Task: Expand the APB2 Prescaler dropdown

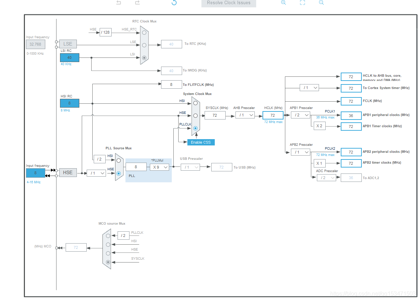Action: pyautogui.click(x=300, y=152)
